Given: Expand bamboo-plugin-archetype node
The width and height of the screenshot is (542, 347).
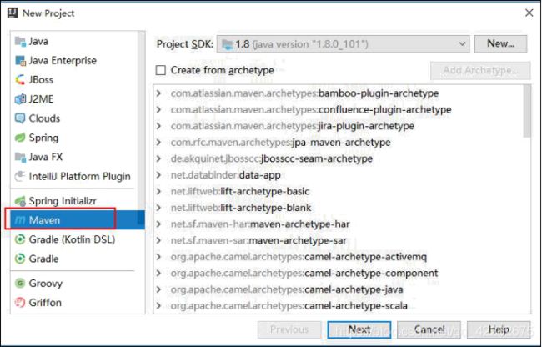Looking at the screenshot, I should [158, 93].
